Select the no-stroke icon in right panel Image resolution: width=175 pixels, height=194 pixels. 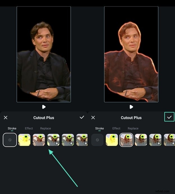[97, 140]
